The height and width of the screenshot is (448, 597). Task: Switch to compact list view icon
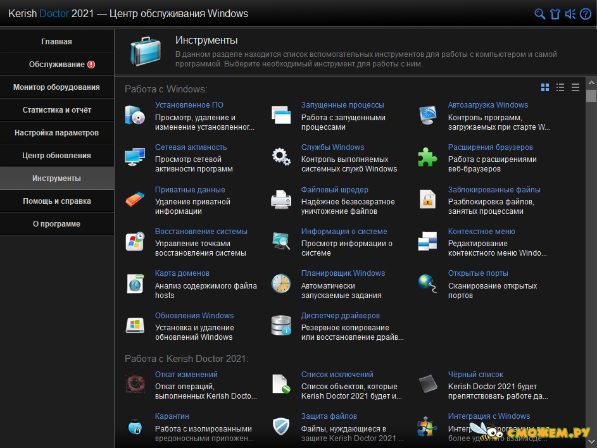coord(575,87)
